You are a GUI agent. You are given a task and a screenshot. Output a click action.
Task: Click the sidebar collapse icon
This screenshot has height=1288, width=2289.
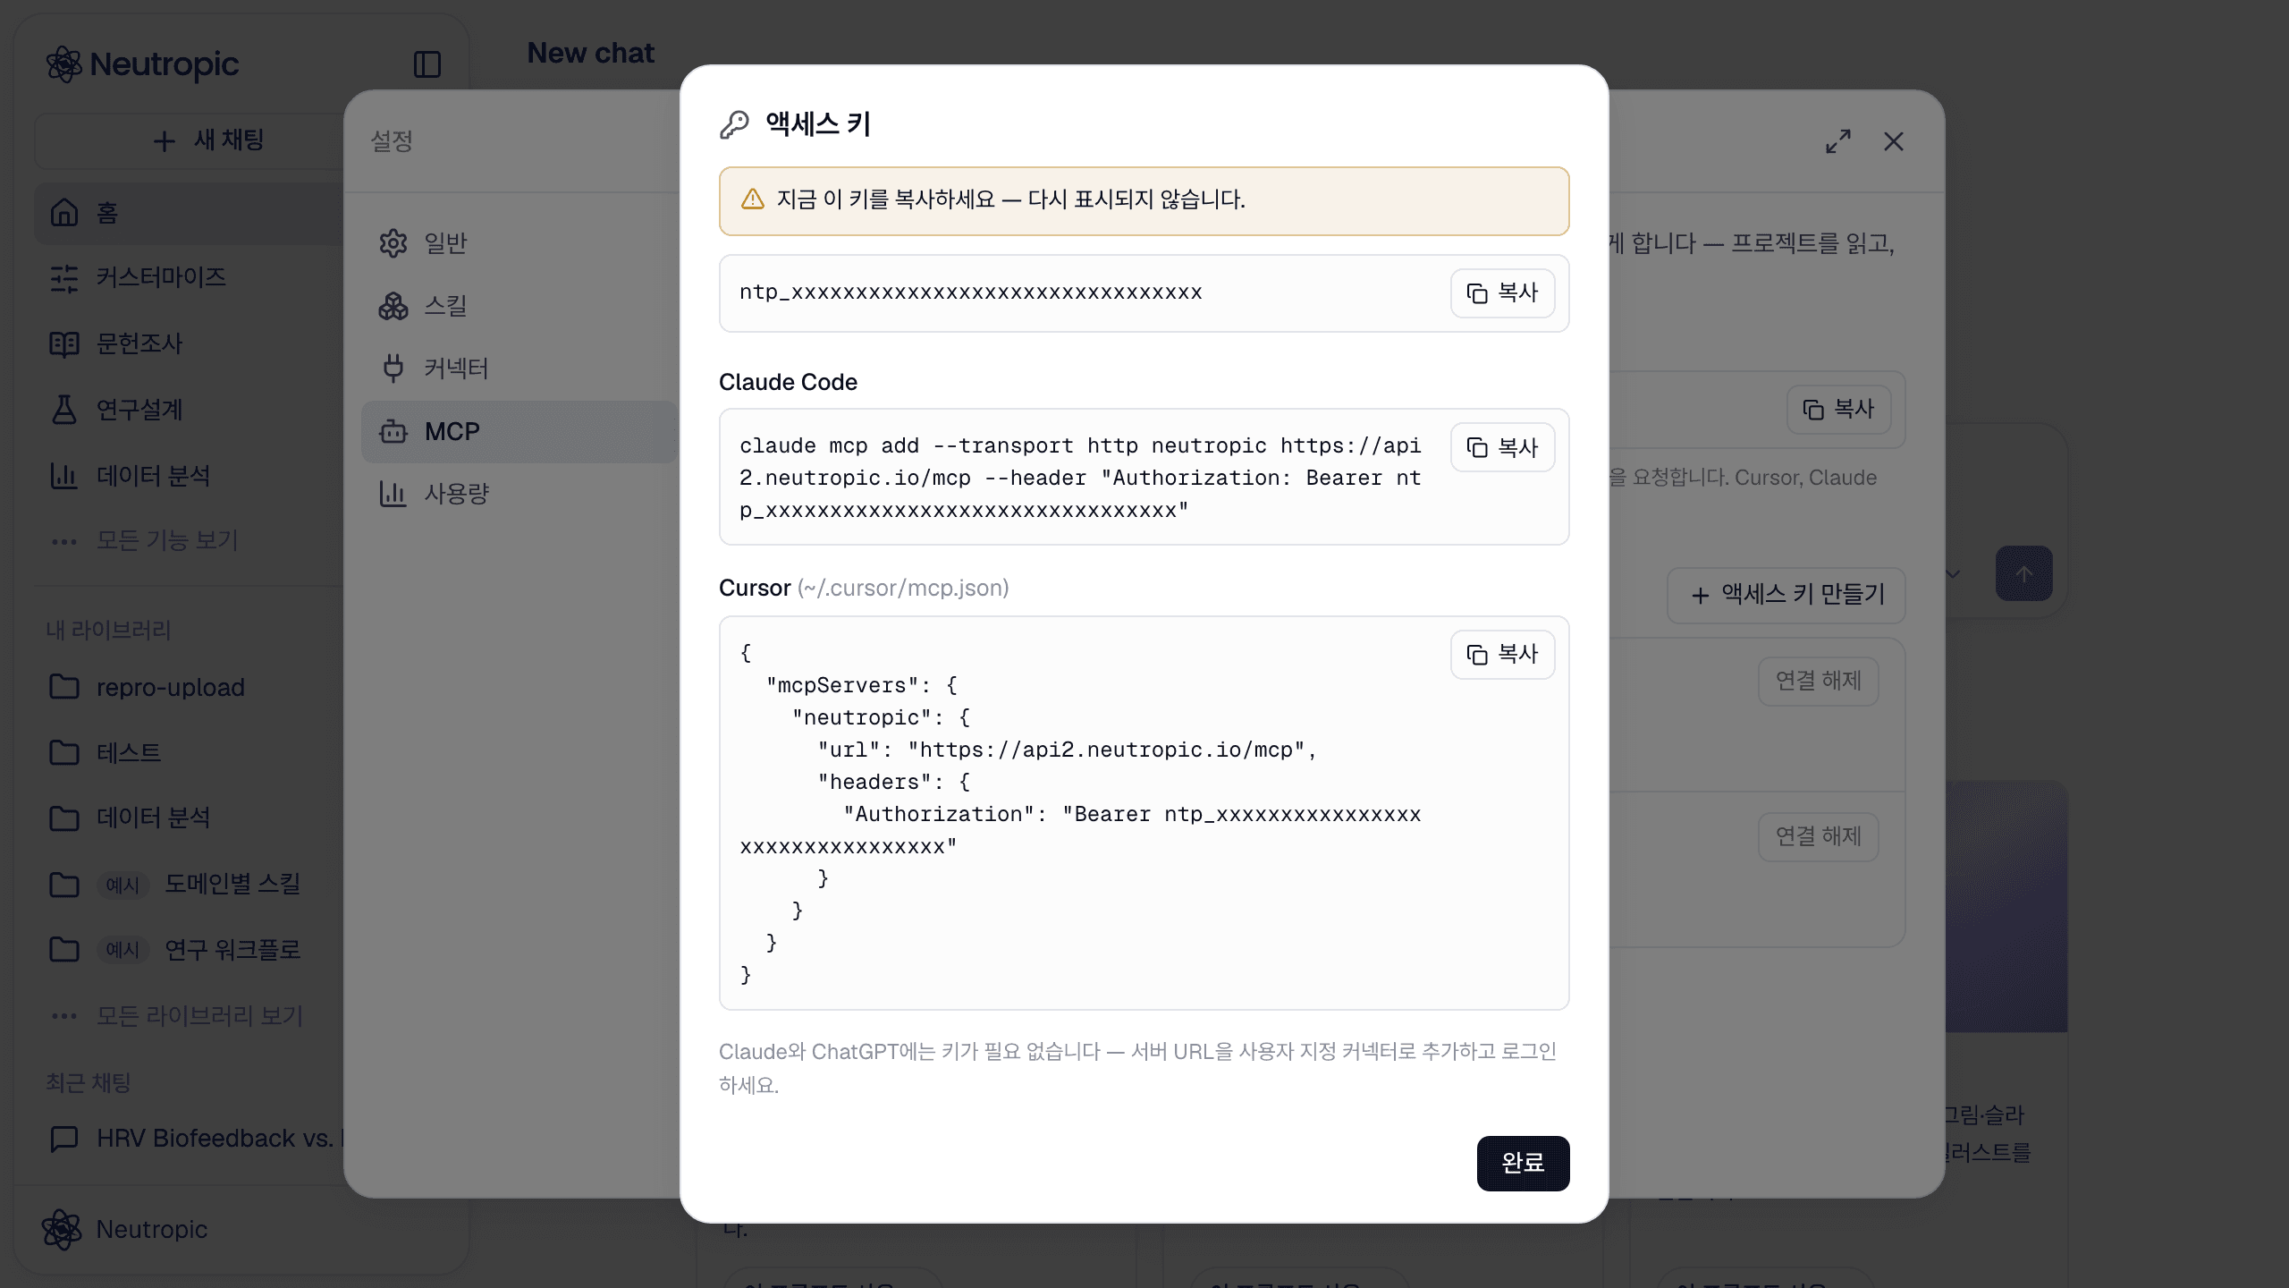click(x=427, y=64)
